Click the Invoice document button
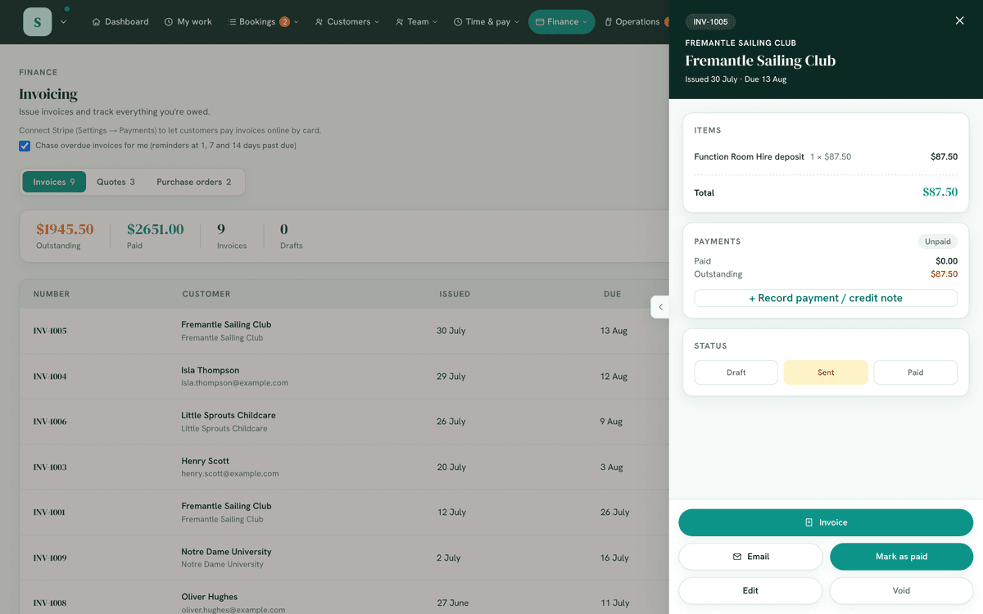Viewport: 983px width, 614px height. point(826,522)
